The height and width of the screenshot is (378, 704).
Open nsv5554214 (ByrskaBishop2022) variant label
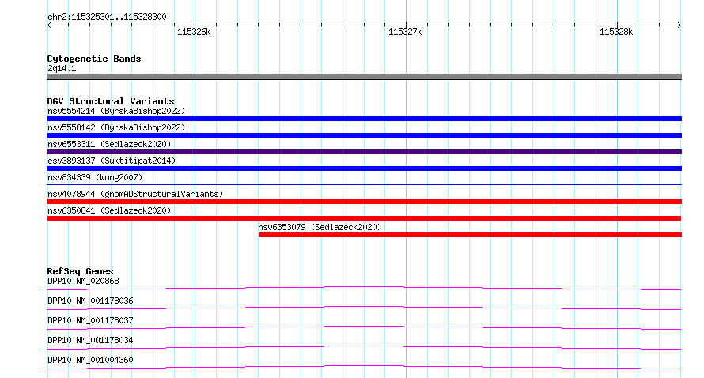[x=116, y=111]
